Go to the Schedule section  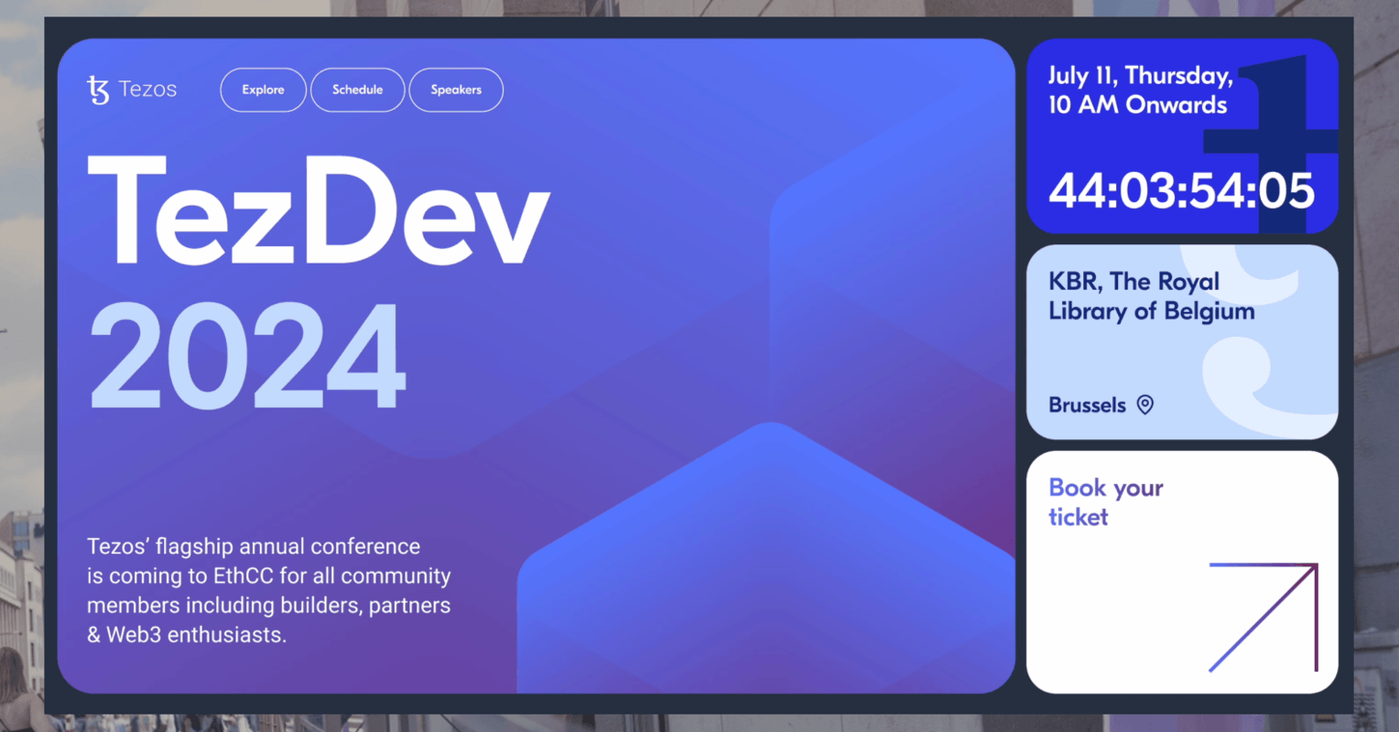[x=358, y=90]
